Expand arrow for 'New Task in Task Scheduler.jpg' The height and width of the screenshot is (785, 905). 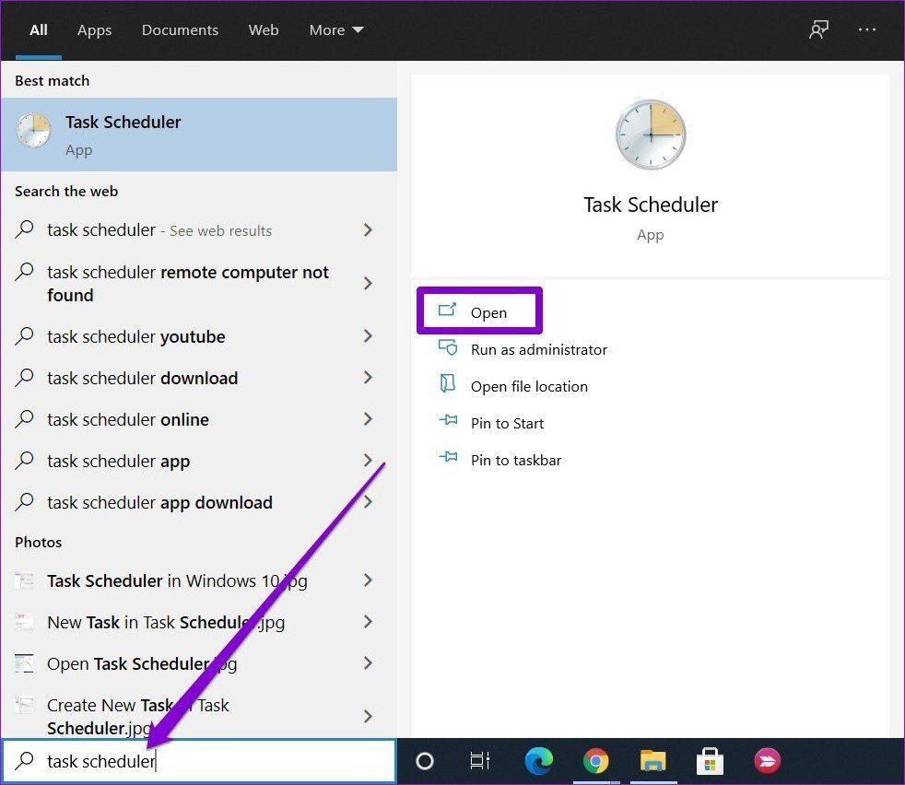point(368,622)
